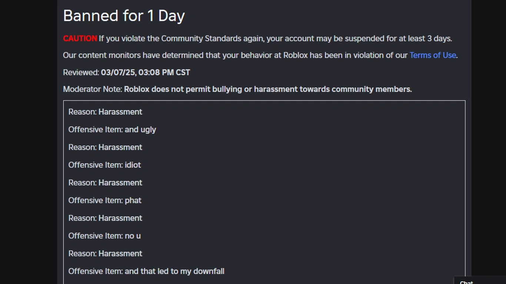Click the red CAUTION label
The image size is (506, 284).
point(80,38)
